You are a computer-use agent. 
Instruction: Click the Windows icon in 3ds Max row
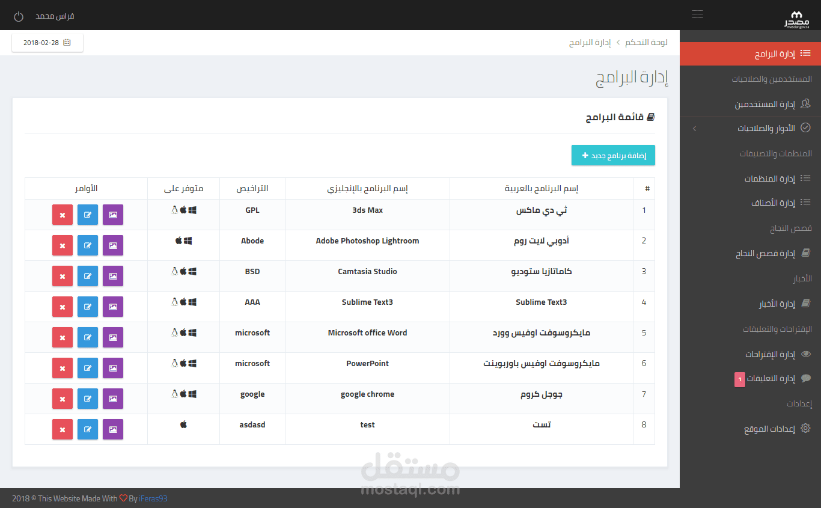tap(192, 210)
